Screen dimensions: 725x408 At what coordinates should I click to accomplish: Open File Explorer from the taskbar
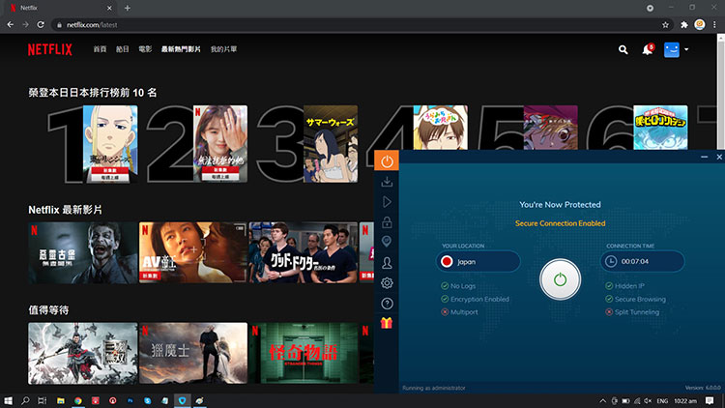pyautogui.click(x=61, y=400)
